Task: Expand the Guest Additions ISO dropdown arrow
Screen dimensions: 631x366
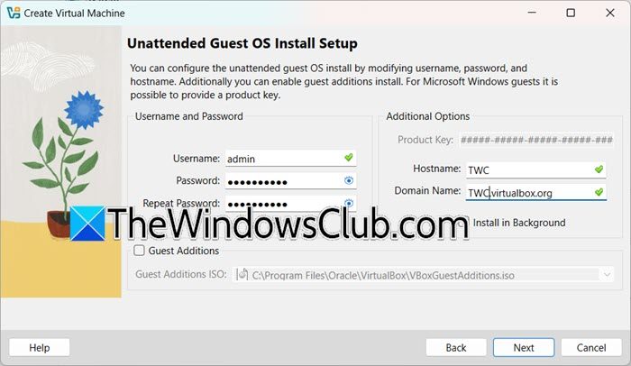Action: click(606, 273)
